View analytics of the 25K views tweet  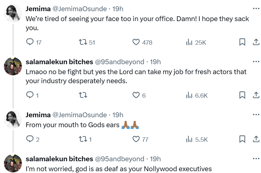(x=189, y=42)
